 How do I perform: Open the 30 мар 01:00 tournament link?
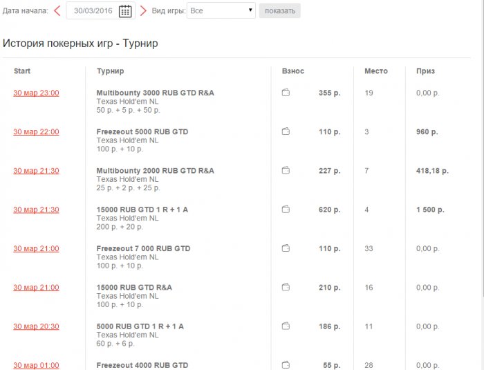coord(36,365)
